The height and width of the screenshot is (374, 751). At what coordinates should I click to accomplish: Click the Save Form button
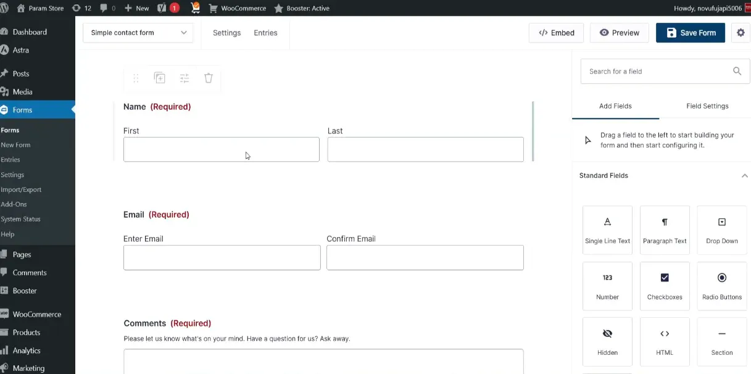691,33
